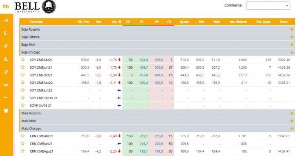Sort by the Vol. Oper. column header

pos(264,22)
